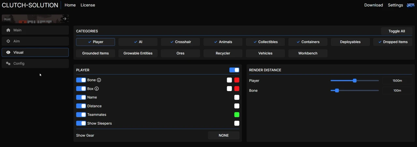Screen dimensions: 417x147
Task: Click the Download link
Action: [x=373, y=5]
